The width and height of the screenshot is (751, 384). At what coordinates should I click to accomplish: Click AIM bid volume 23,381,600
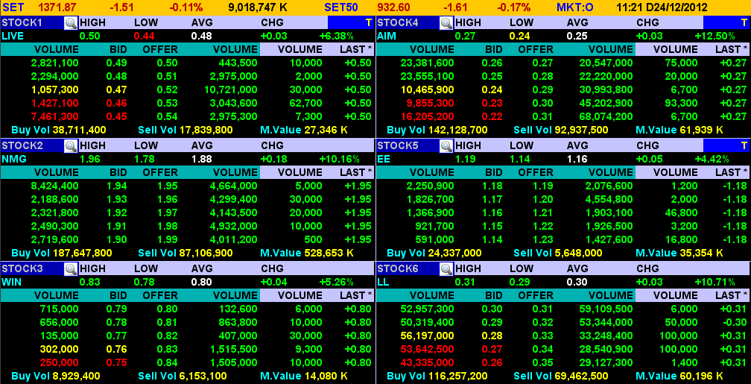coord(427,63)
